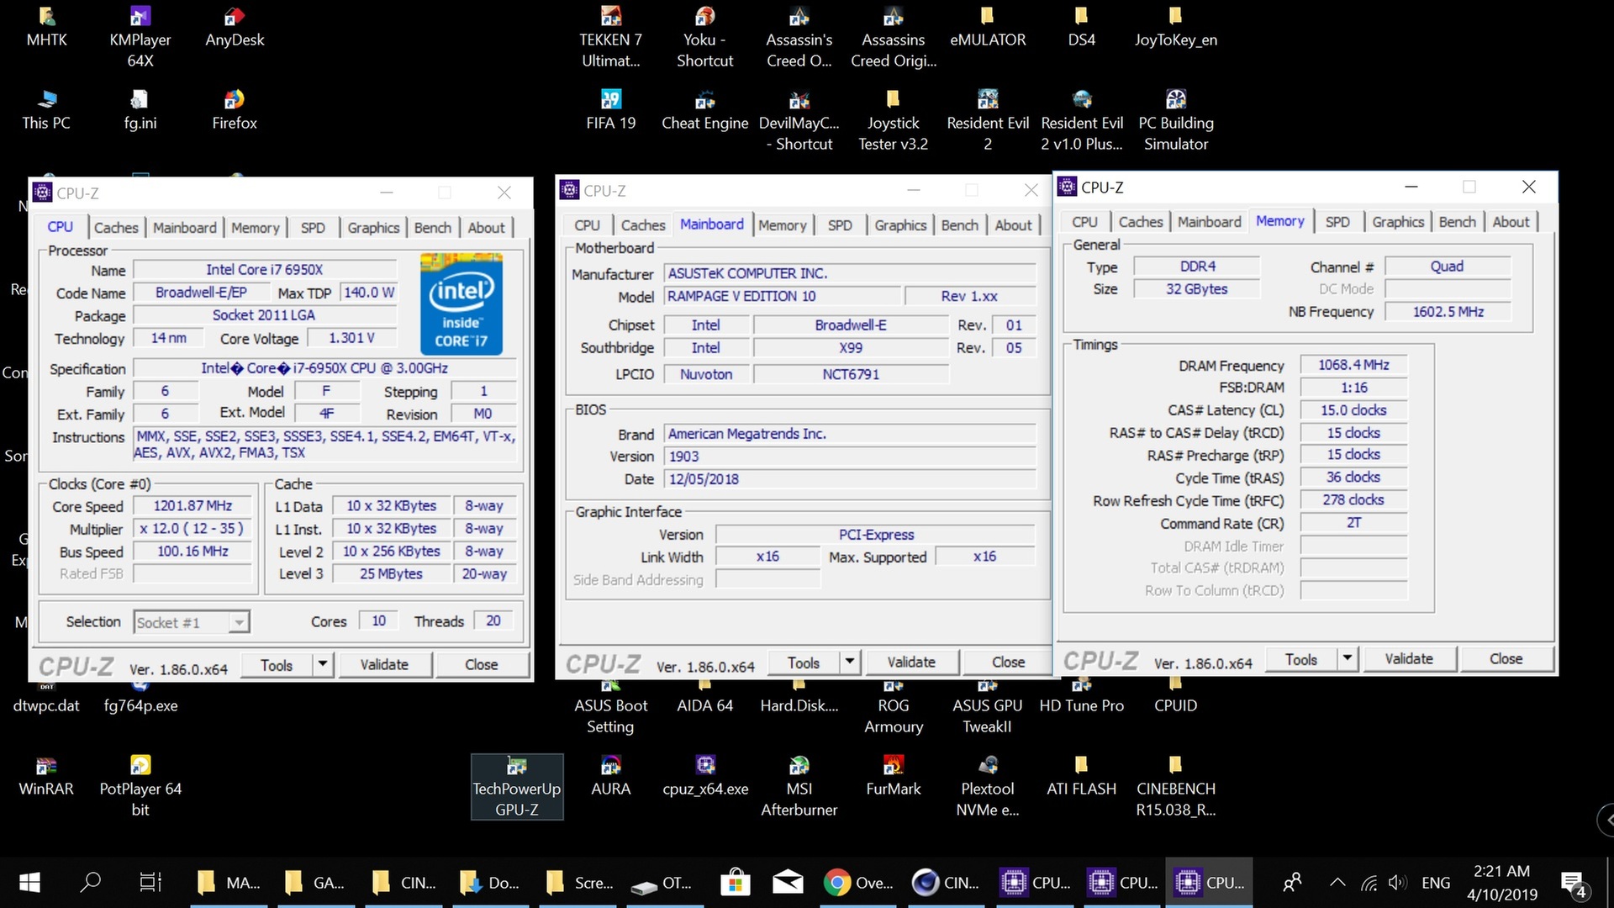This screenshot has height=908, width=1614.
Task: Open About tab in middle CPU-Z window
Action: click(1013, 225)
